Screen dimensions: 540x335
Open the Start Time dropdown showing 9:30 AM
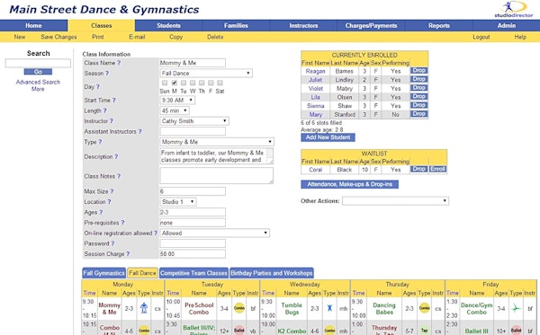pyautogui.click(x=177, y=101)
